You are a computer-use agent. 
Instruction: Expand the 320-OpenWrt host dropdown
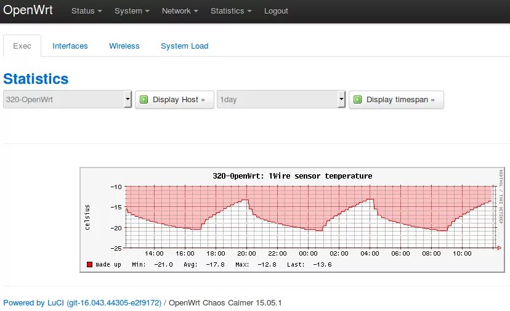point(67,99)
